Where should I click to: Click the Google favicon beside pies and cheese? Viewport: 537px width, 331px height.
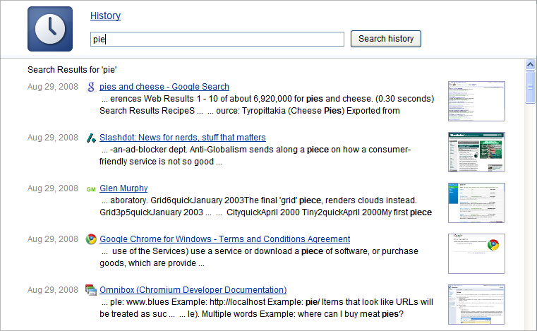pos(91,87)
